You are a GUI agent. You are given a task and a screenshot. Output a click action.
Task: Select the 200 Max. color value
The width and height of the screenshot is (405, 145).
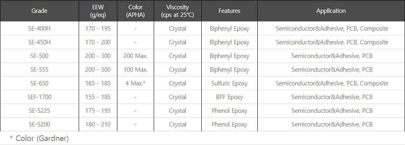(x=136, y=56)
